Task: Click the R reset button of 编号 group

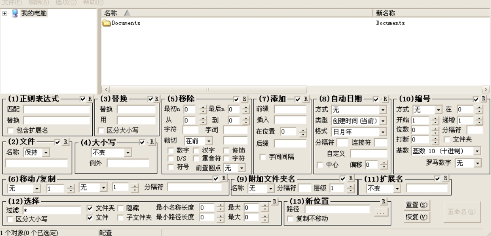Action: (x=483, y=99)
